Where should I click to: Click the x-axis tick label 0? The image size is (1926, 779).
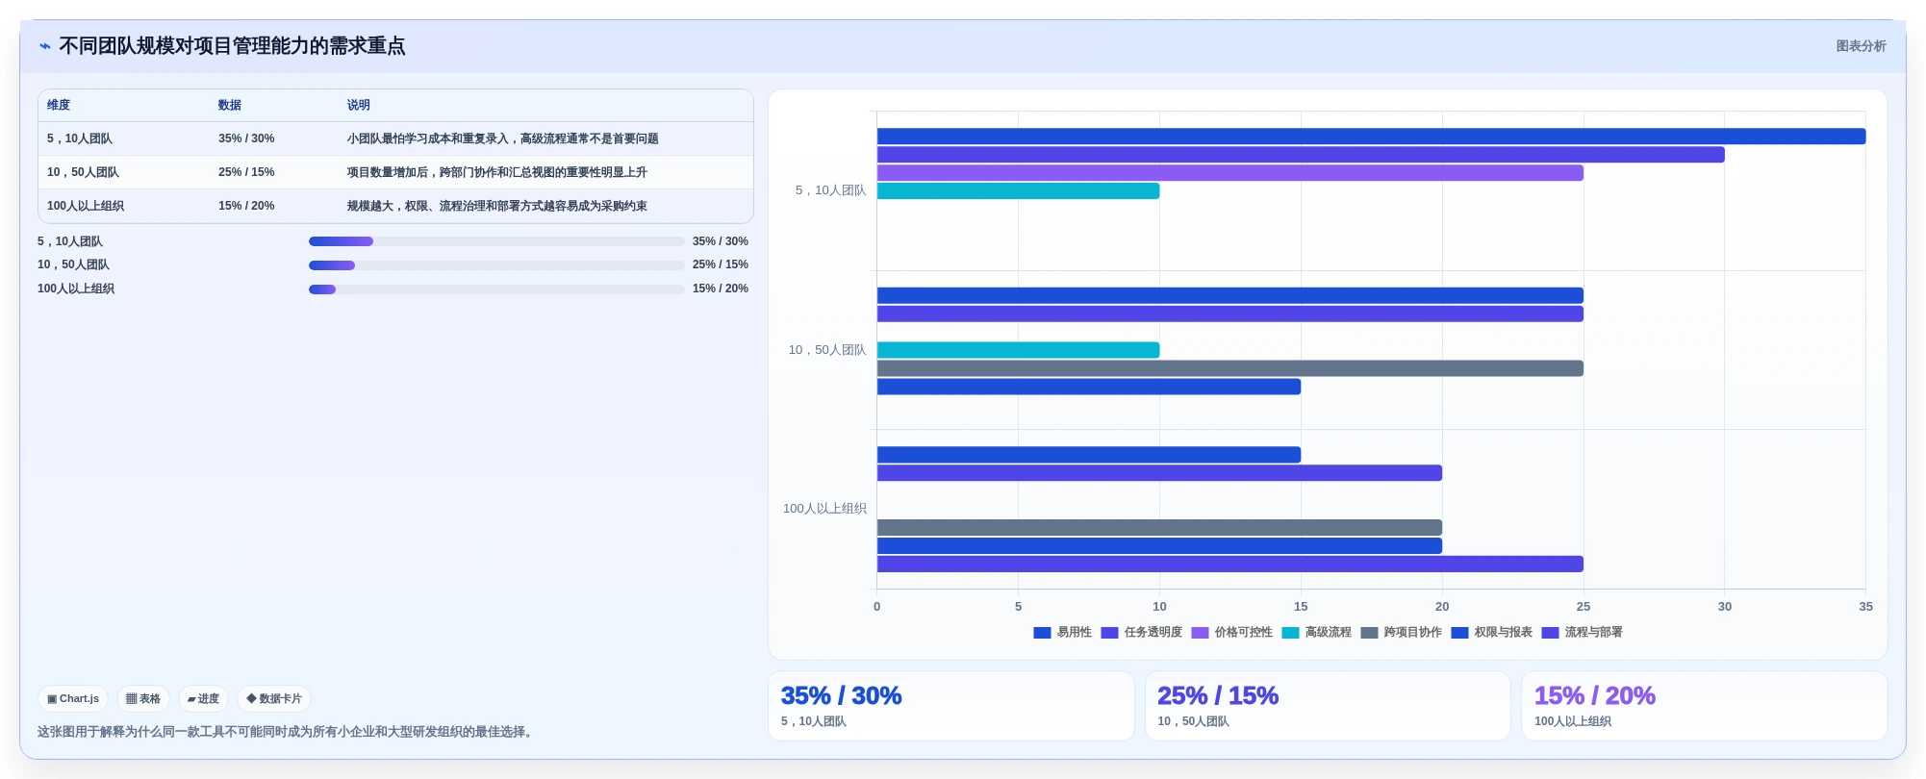point(876,607)
